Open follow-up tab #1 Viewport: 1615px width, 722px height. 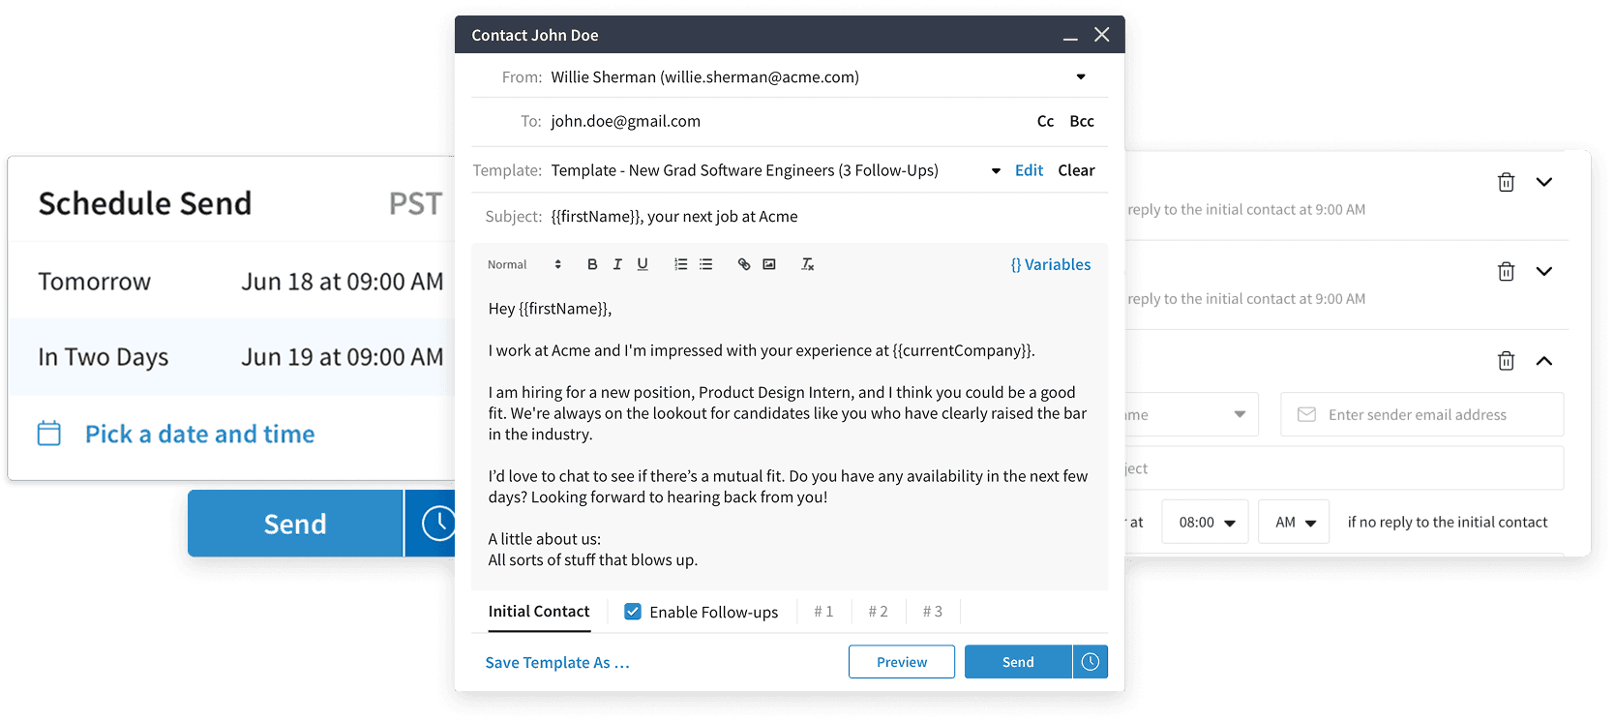tap(823, 612)
